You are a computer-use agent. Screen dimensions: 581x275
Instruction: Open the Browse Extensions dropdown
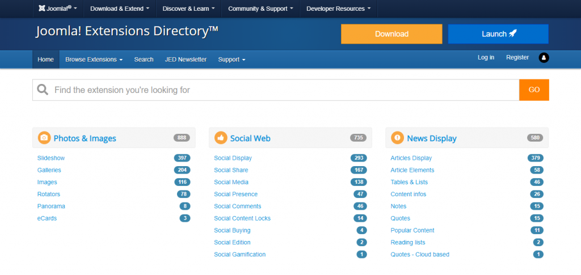click(x=94, y=60)
